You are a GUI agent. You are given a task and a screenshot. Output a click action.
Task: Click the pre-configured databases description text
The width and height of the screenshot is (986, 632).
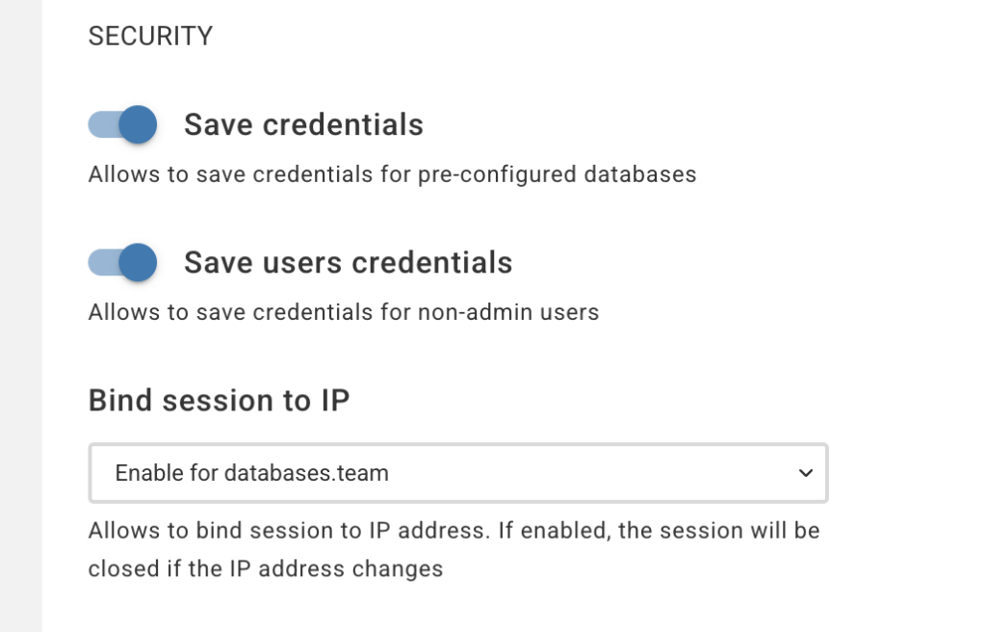(x=392, y=175)
